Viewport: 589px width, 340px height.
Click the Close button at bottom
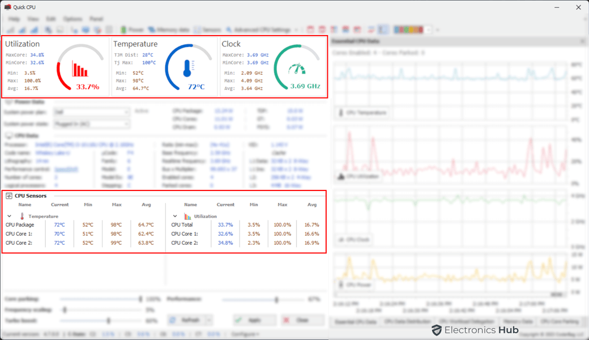[302, 320]
